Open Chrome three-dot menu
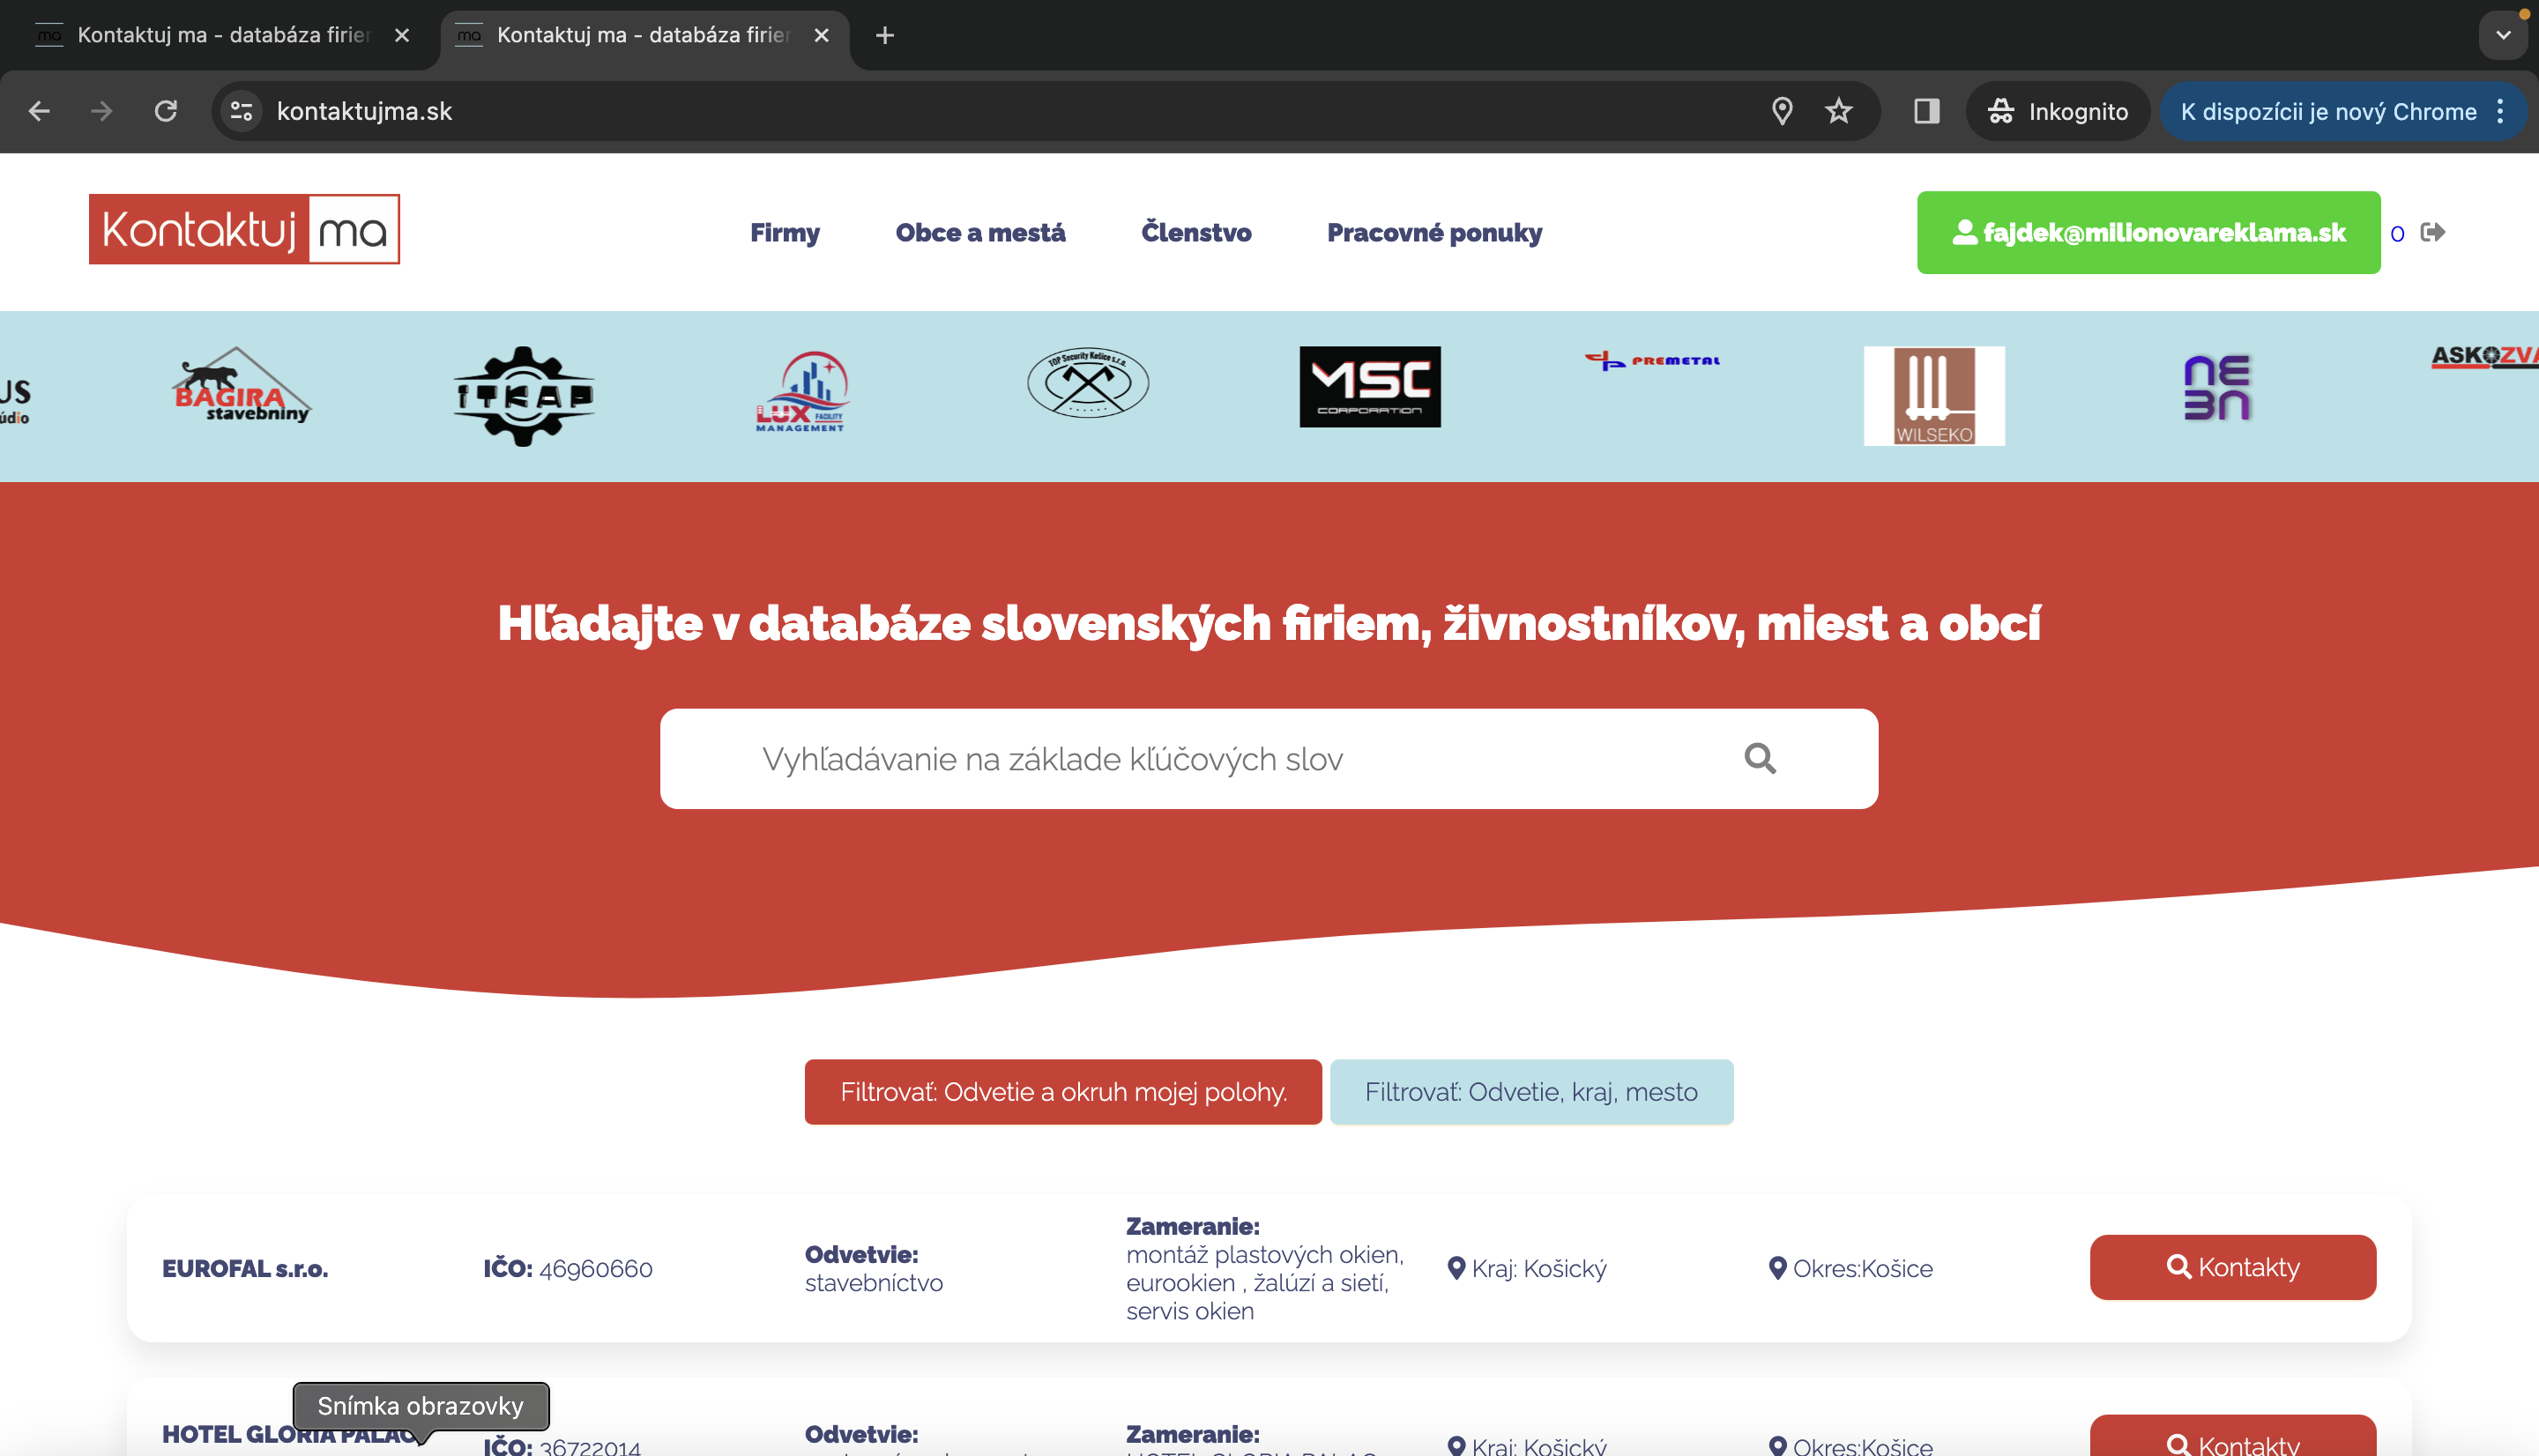 (x=2500, y=111)
